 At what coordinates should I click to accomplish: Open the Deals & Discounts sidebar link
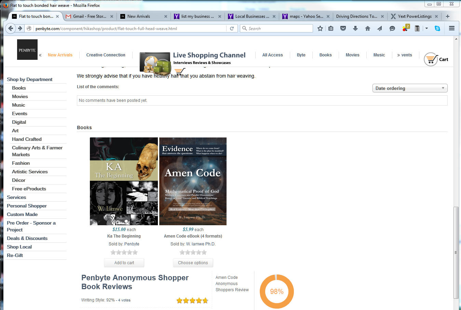point(27,238)
